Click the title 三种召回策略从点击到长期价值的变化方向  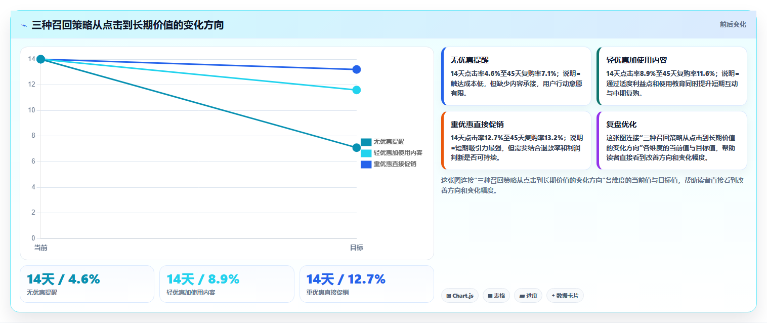tap(127, 25)
